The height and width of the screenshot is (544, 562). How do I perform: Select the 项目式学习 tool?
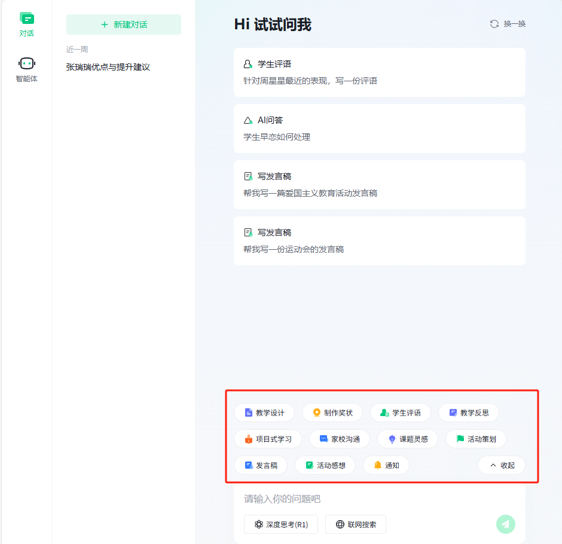pyautogui.click(x=268, y=439)
